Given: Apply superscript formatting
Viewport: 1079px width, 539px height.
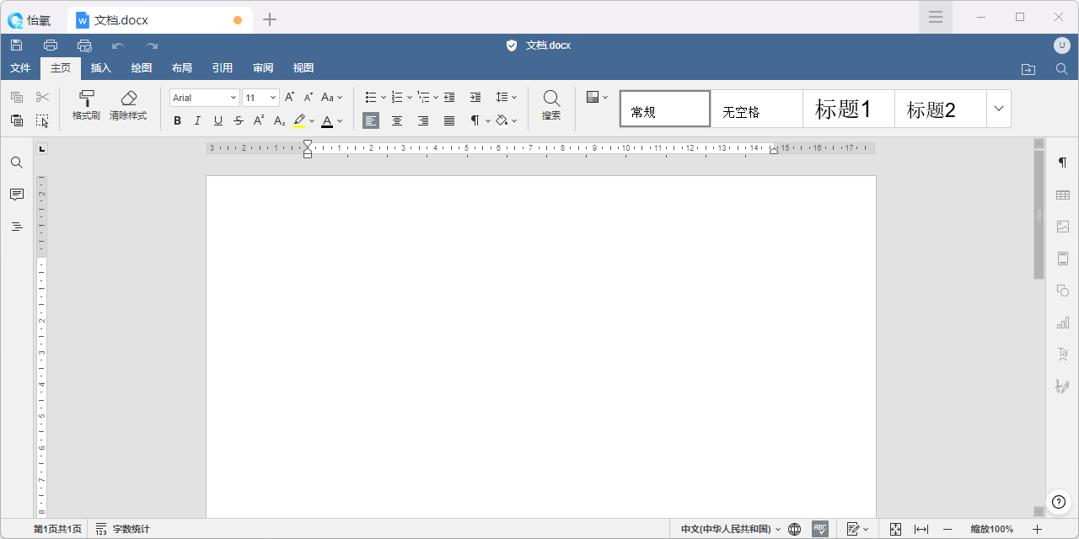Looking at the screenshot, I should [259, 120].
